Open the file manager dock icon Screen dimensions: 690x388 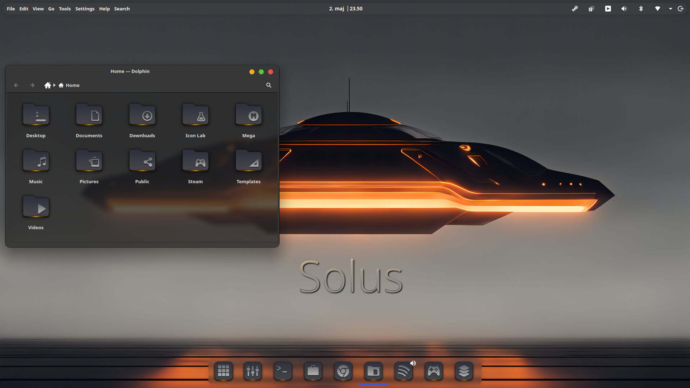[373, 371]
